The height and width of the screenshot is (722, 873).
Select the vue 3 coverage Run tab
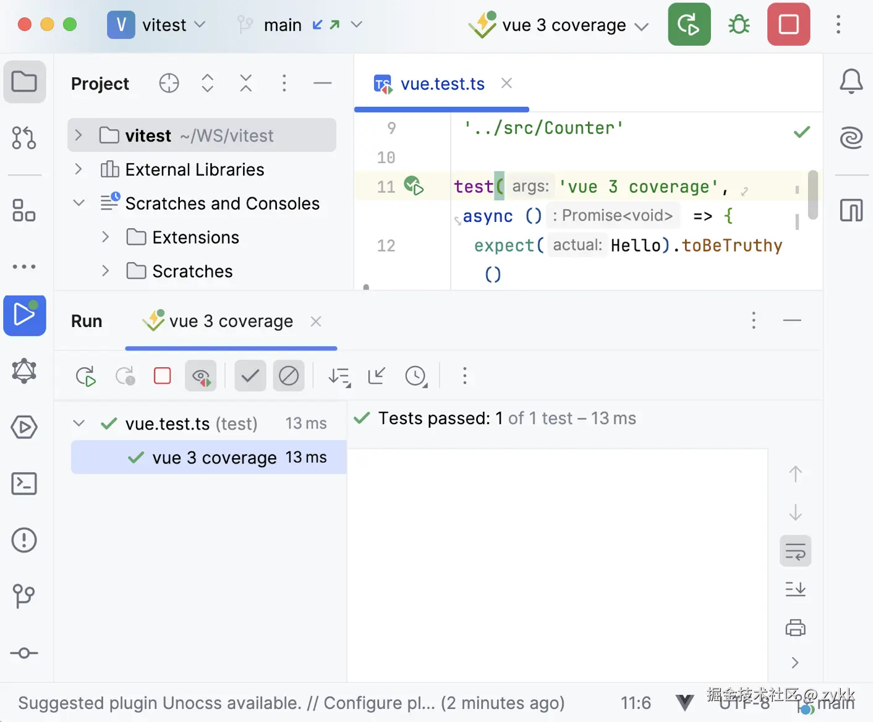click(x=230, y=321)
